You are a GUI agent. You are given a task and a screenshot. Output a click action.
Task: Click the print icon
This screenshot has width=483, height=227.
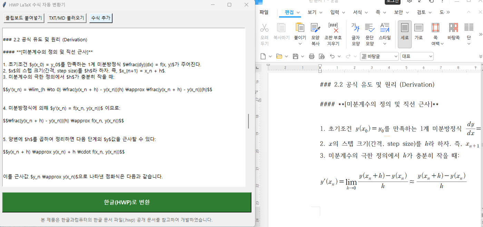(312, 56)
